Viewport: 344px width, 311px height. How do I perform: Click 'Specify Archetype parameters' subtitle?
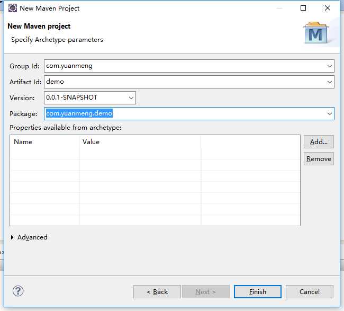pos(57,40)
